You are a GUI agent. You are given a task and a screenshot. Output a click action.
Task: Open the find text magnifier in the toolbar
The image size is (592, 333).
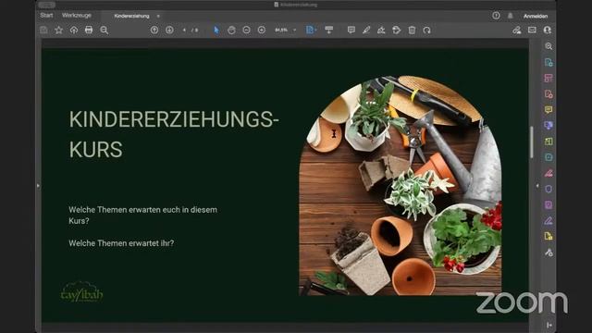[x=105, y=30]
